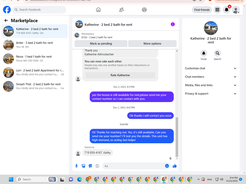Record a voice clip microphone icon
The width and height of the screenshot is (246, 184).
click(76, 166)
